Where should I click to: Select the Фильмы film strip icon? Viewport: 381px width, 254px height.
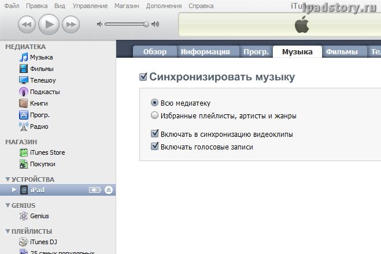pyautogui.click(x=24, y=69)
